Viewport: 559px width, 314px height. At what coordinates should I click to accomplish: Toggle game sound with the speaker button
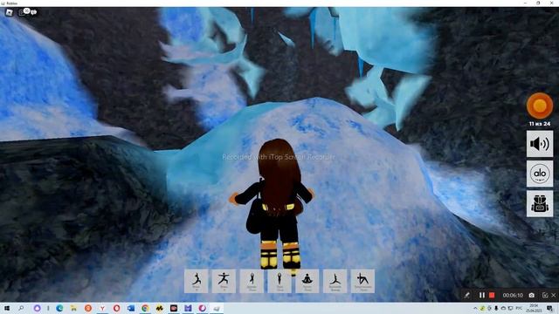(540, 144)
